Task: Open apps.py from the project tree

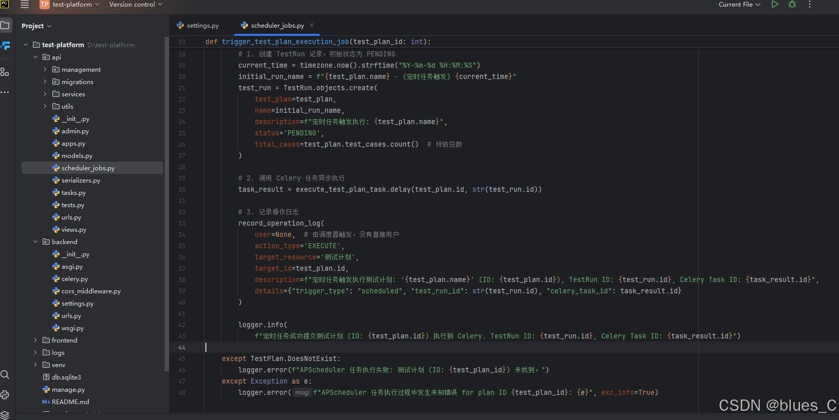Action: (69, 144)
